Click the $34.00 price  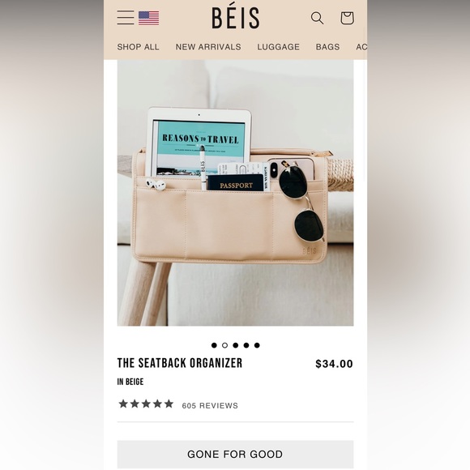pos(334,364)
